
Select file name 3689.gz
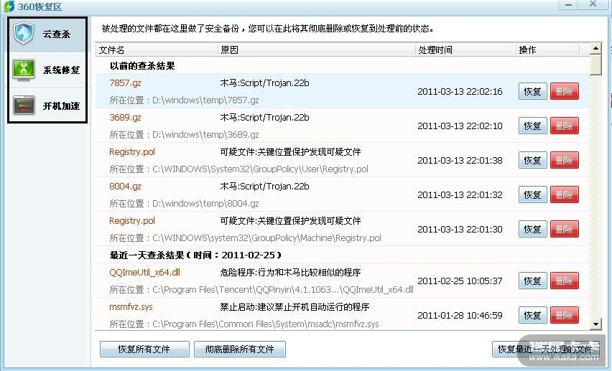pos(125,118)
